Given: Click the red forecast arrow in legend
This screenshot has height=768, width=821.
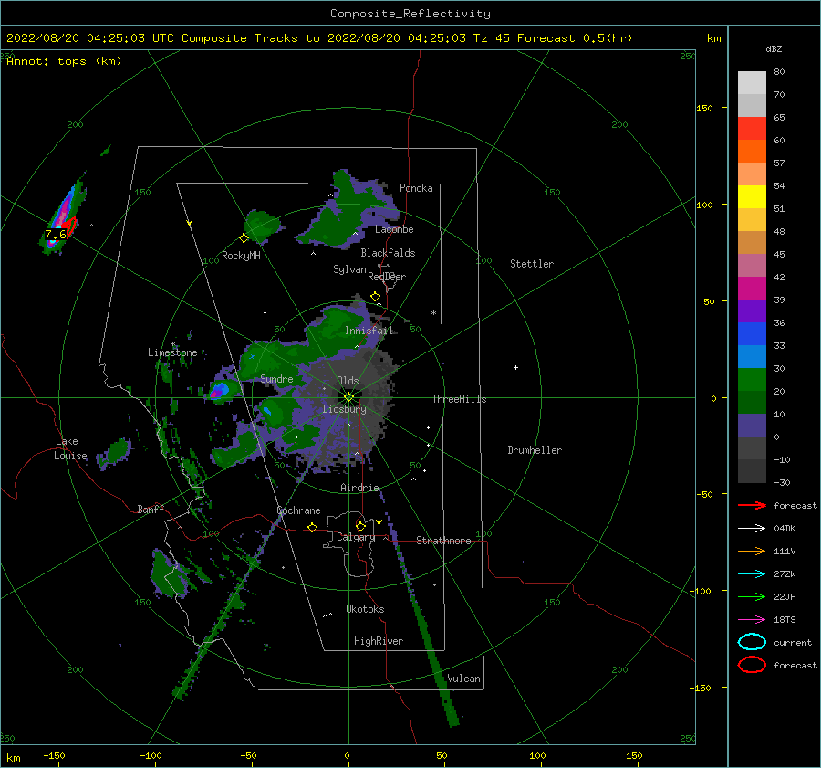Looking at the screenshot, I should (752, 505).
